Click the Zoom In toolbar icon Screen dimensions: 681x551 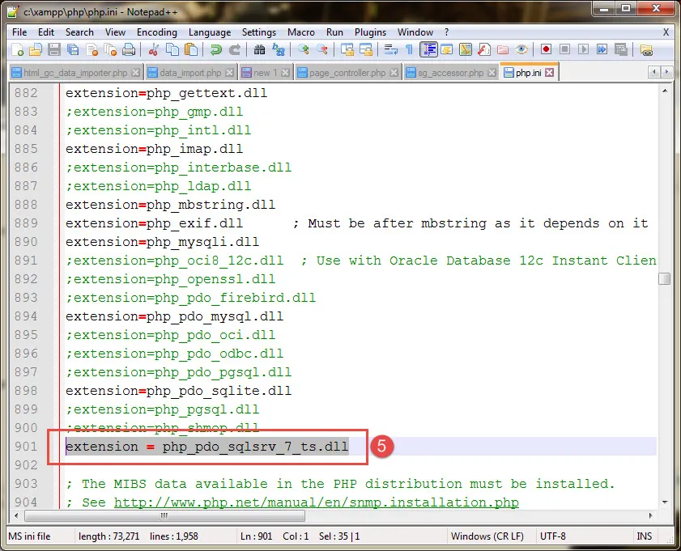click(x=303, y=50)
